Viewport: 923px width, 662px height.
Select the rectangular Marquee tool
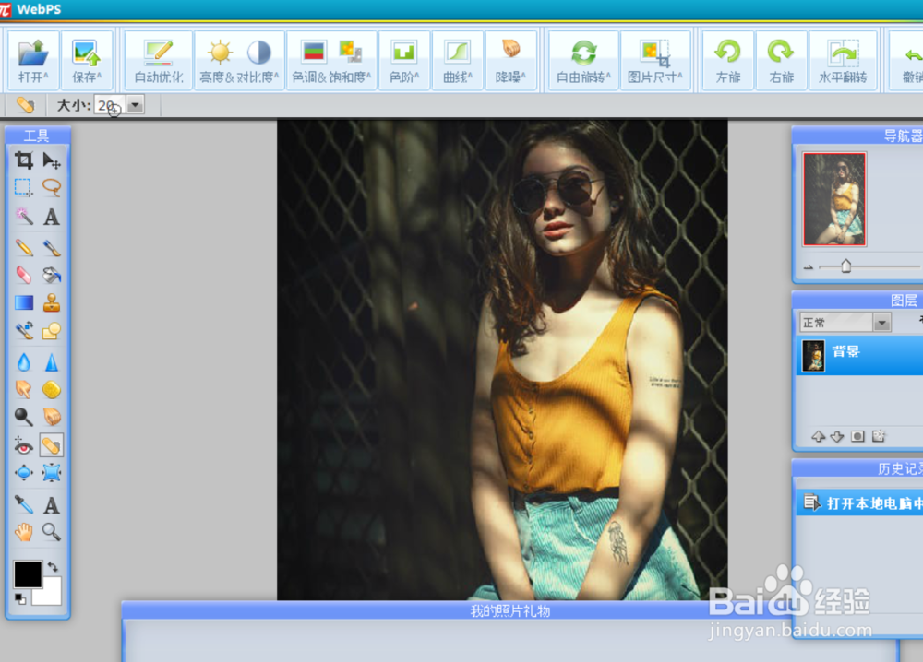pos(24,187)
